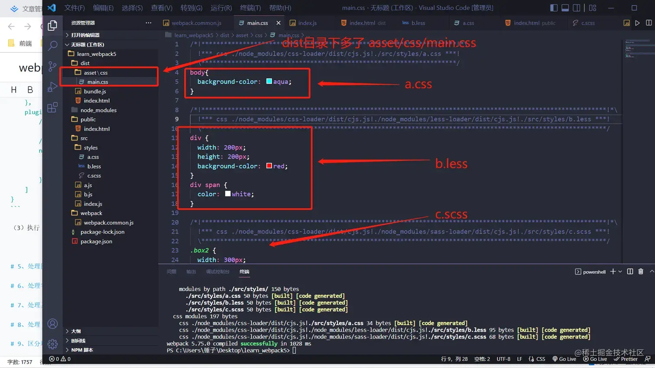The width and height of the screenshot is (655, 368).
Task: Toggle the bottom panel from the title bar
Action: click(565, 8)
